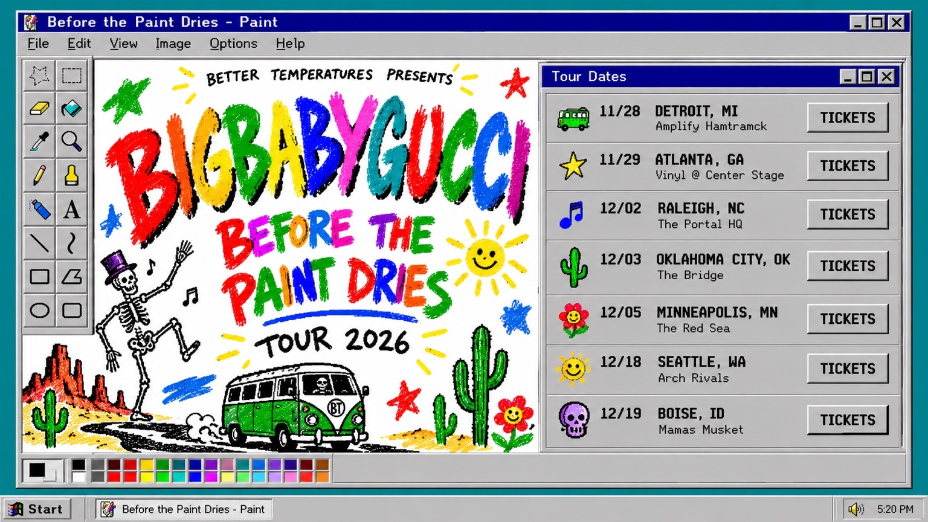Choose the Ellipse tool
The height and width of the screenshot is (522, 928).
(x=39, y=311)
